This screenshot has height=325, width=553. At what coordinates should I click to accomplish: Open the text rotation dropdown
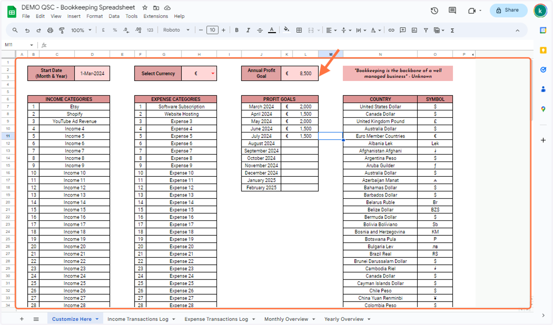(x=376, y=30)
